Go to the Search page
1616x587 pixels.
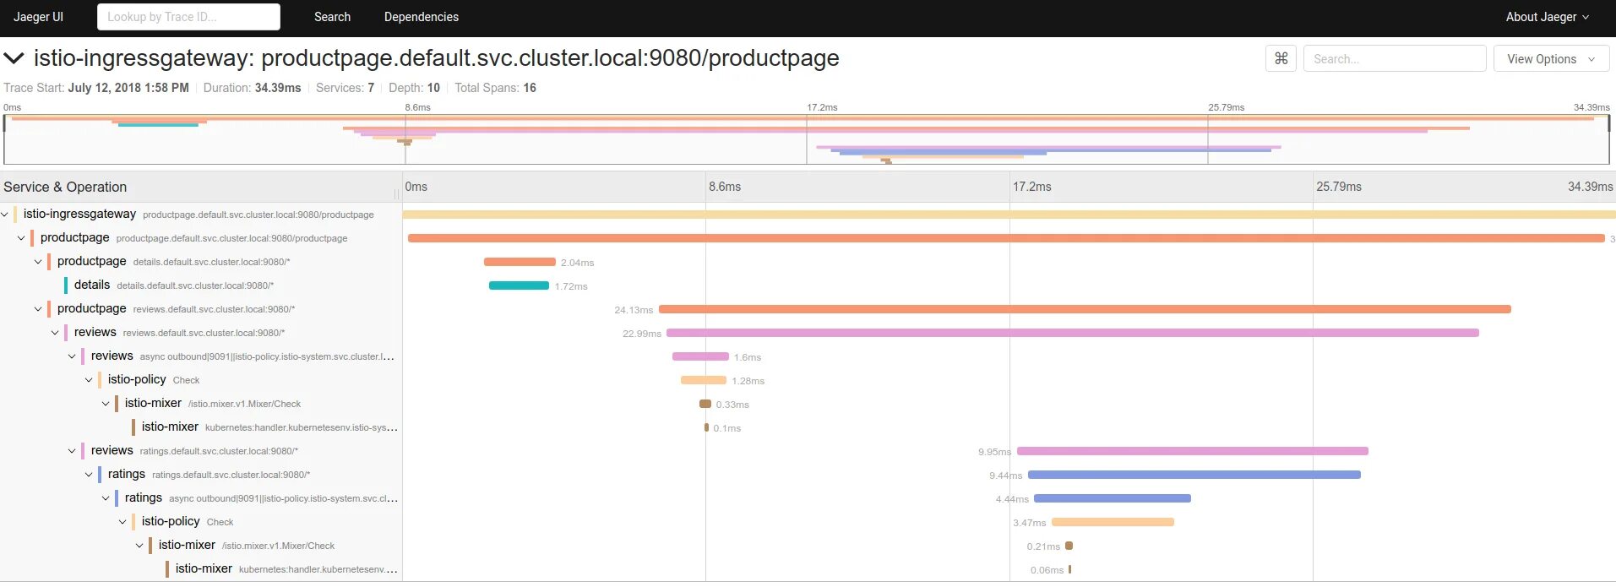coord(332,17)
